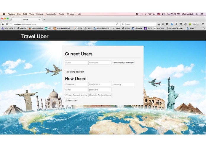This screenshot has width=206, height=147.
Task: Click the Time Machine clock icon
Action: [x=141, y=14]
